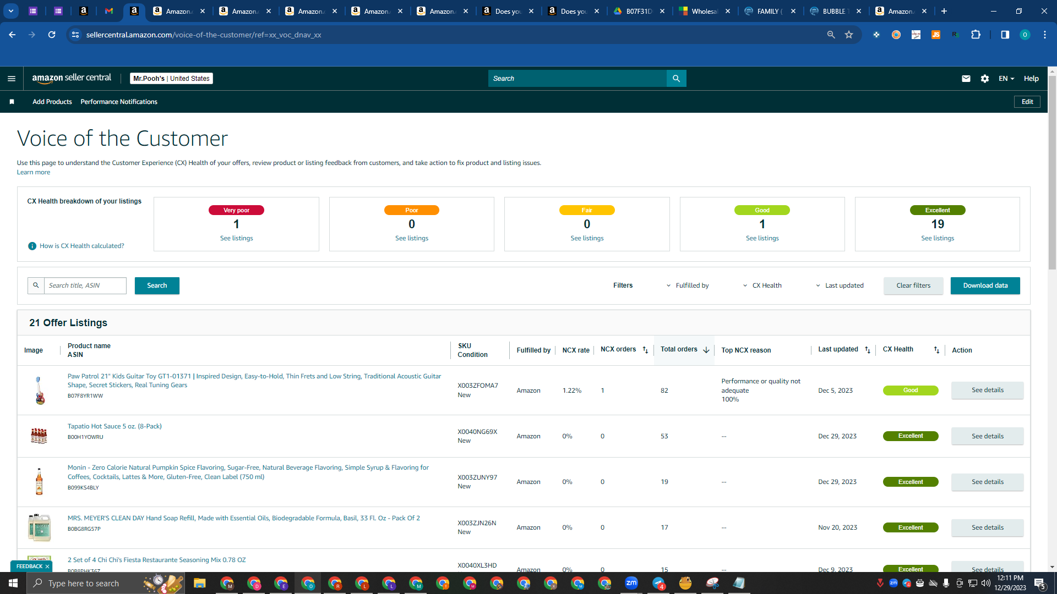Image resolution: width=1057 pixels, height=594 pixels.
Task: Open the CX Health filter dropdown
Action: (x=762, y=285)
